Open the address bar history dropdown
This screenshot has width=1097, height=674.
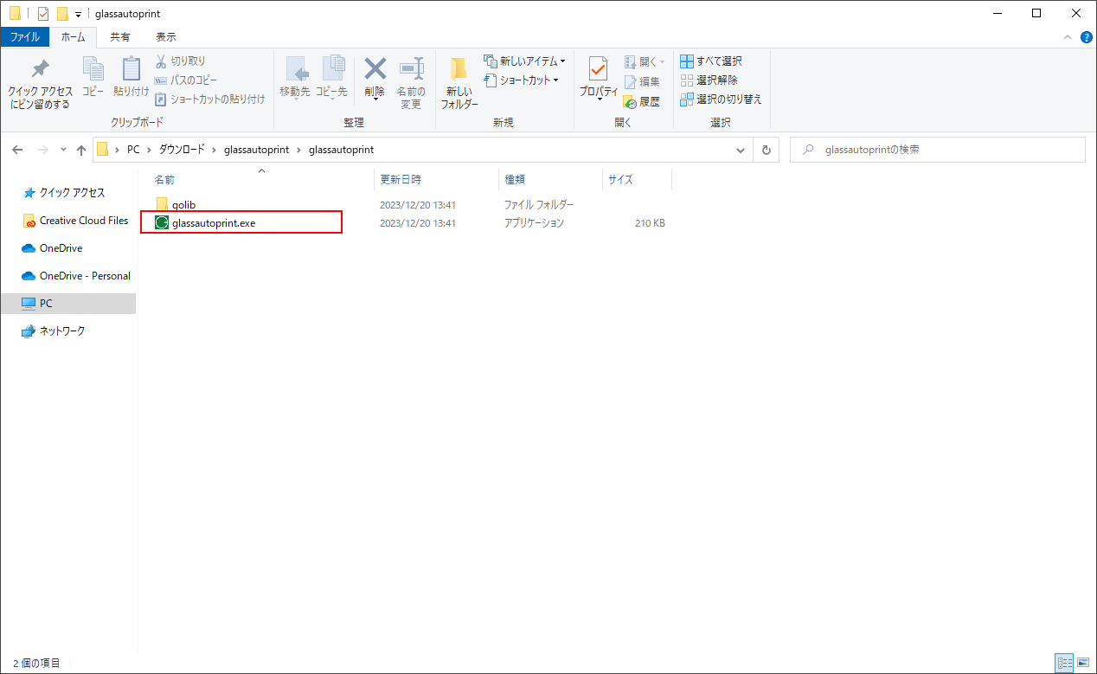pos(740,149)
